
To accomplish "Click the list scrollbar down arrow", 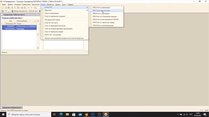I will pos(38,48).
